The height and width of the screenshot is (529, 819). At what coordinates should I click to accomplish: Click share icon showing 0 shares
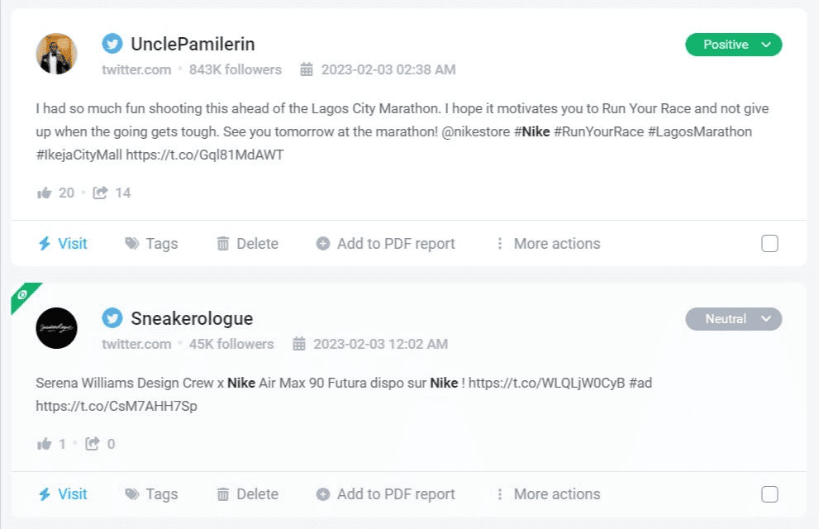click(93, 443)
